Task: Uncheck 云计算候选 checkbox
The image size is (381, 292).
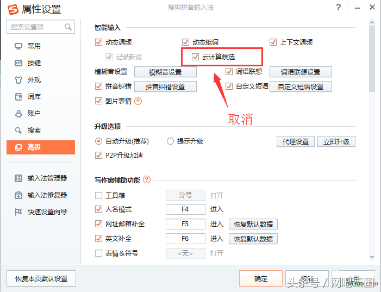Action: [x=195, y=57]
